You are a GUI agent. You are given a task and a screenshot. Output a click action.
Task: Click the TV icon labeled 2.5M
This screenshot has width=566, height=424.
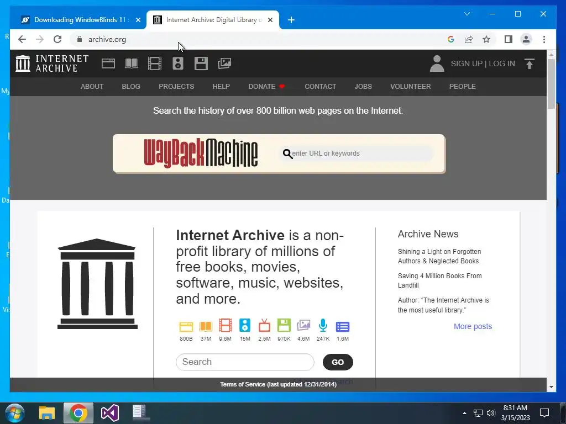(x=264, y=326)
